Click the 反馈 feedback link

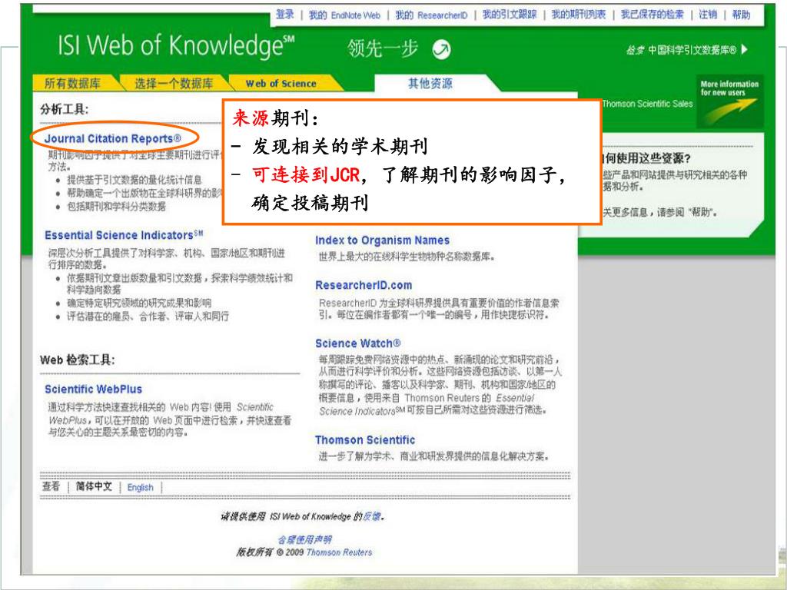(371, 516)
